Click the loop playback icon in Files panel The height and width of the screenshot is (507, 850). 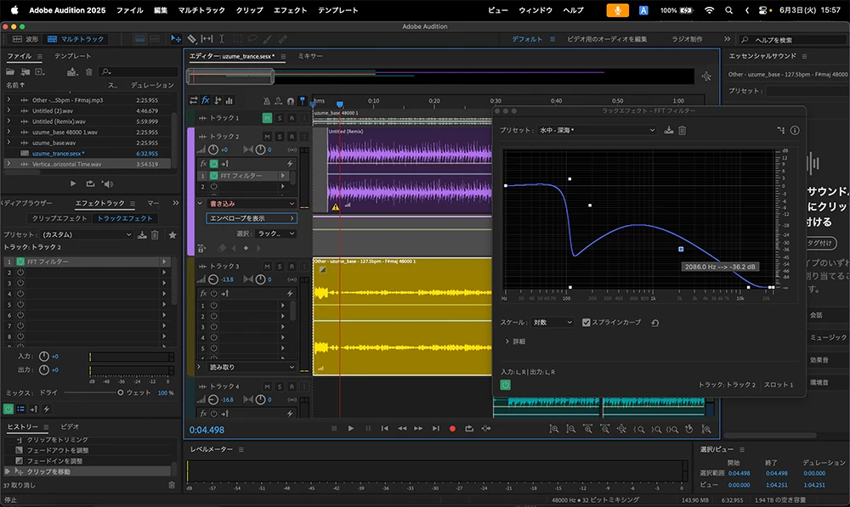90,184
